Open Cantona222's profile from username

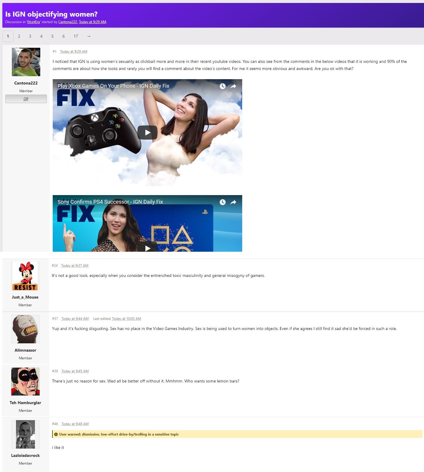[26, 83]
